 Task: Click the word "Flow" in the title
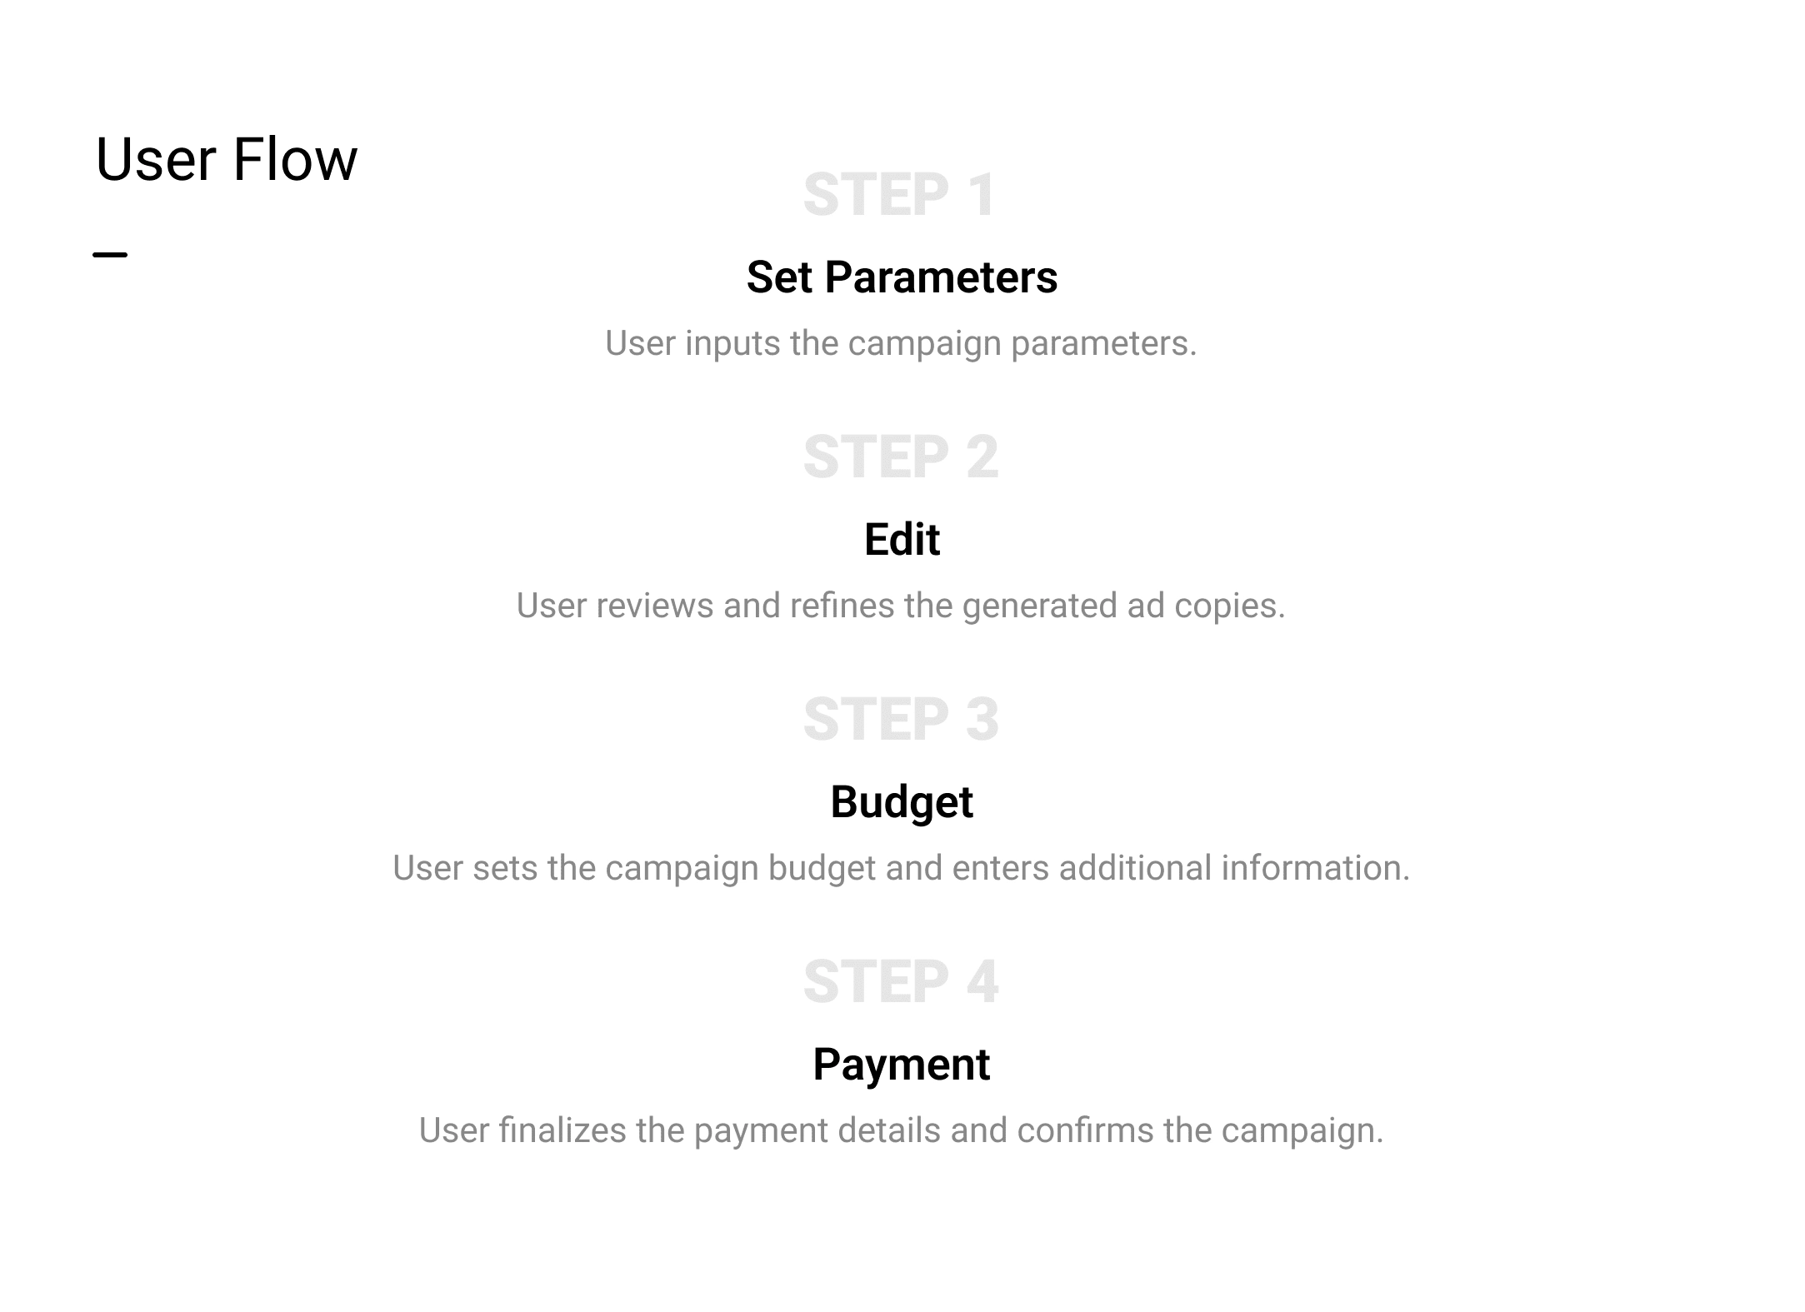[x=295, y=159]
